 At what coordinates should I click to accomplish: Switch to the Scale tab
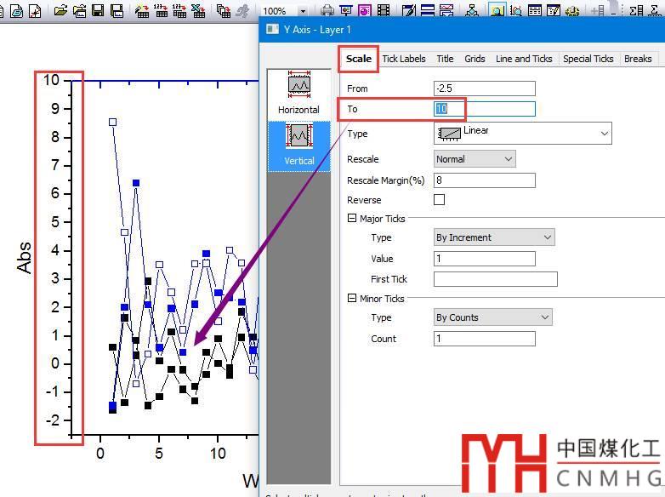[x=358, y=59]
